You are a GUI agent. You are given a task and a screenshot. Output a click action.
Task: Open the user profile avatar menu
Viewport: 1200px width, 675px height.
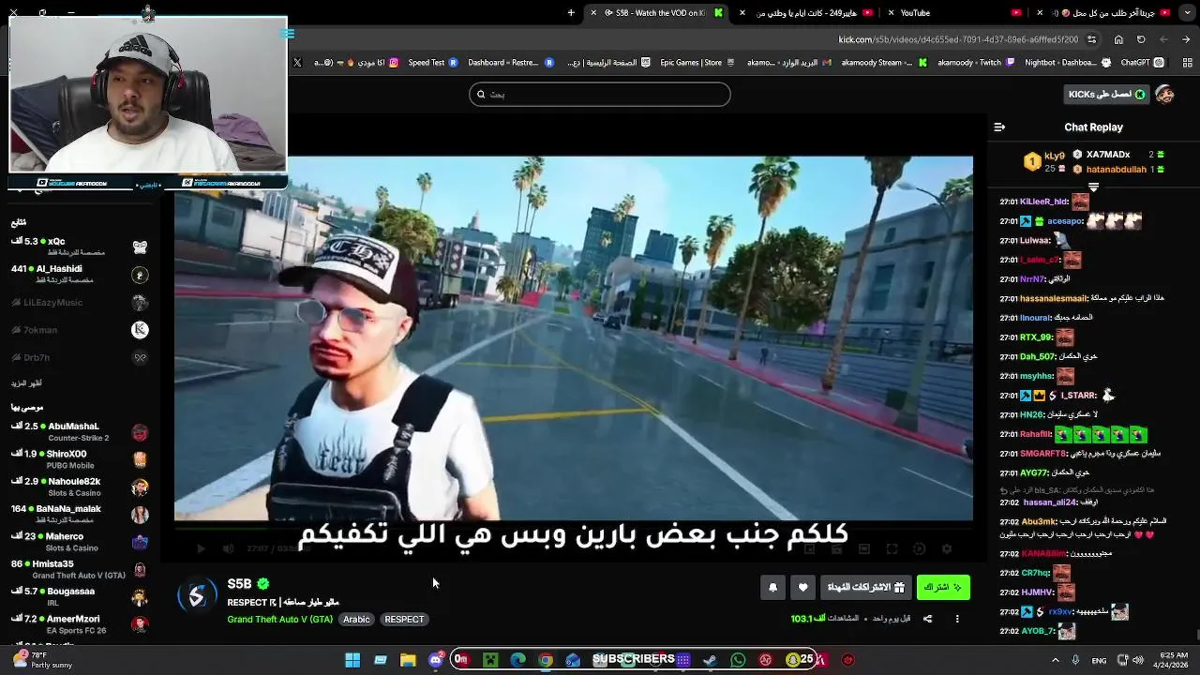tap(1165, 95)
